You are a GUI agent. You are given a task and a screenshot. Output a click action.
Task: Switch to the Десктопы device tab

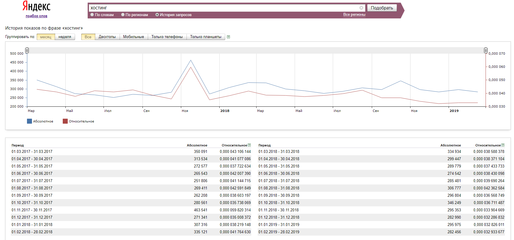(x=107, y=37)
